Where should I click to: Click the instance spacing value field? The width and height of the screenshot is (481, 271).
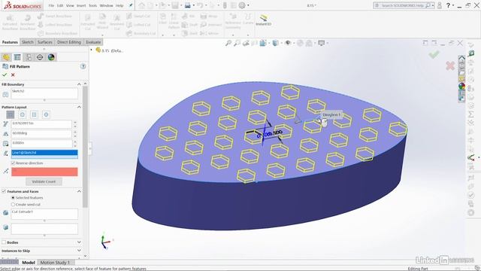coord(41,123)
